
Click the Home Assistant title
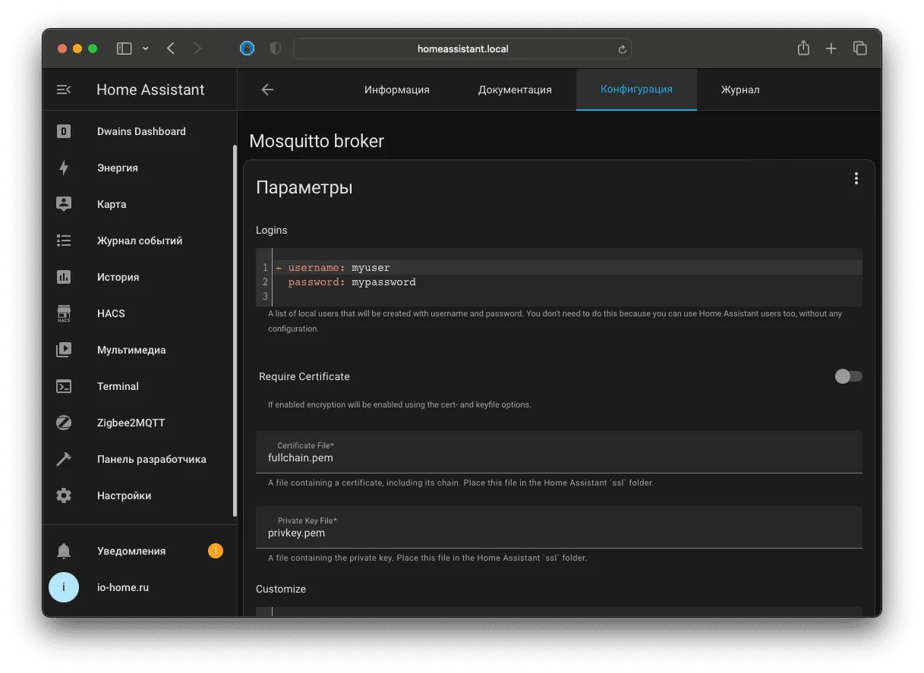[x=150, y=90]
